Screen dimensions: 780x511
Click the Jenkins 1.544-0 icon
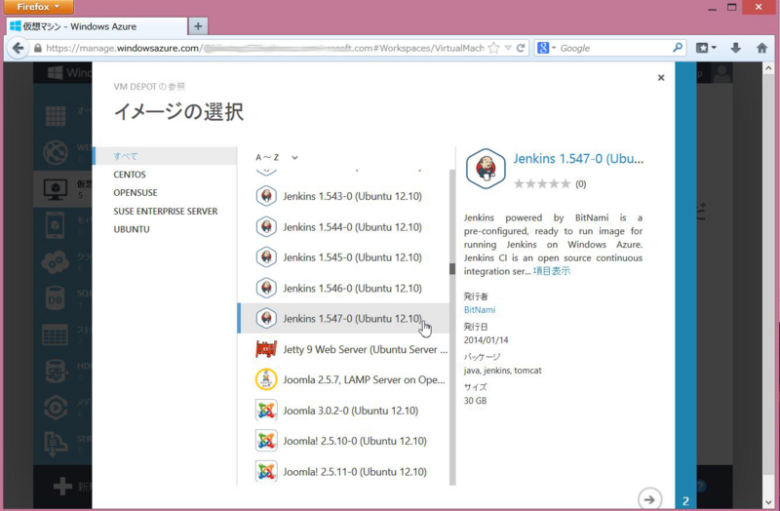tap(266, 227)
